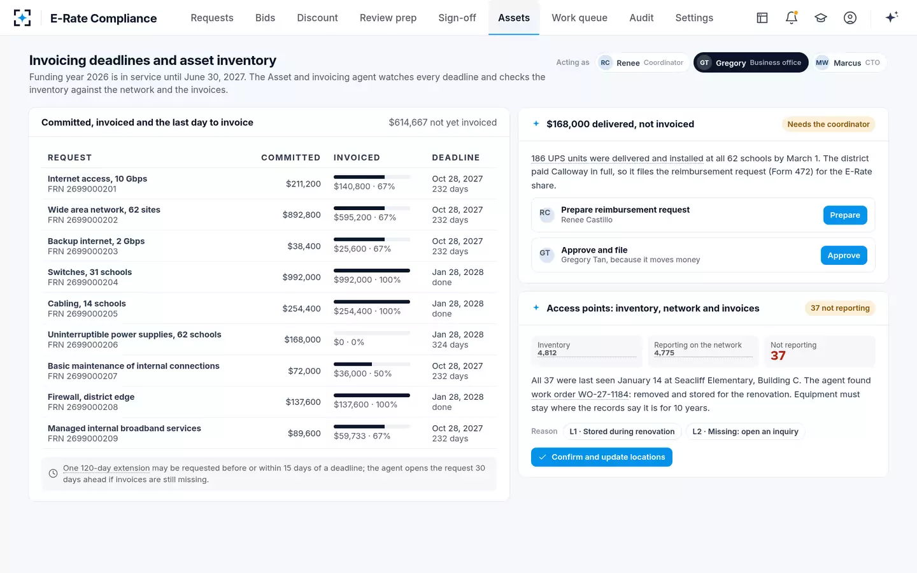Image resolution: width=917 pixels, height=573 pixels.
Task: Click the 'Reporting on the network 4,775' tile
Action: coord(704,351)
